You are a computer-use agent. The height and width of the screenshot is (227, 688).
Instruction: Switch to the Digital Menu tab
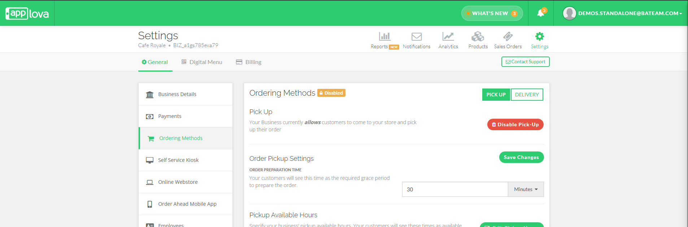pyautogui.click(x=202, y=62)
